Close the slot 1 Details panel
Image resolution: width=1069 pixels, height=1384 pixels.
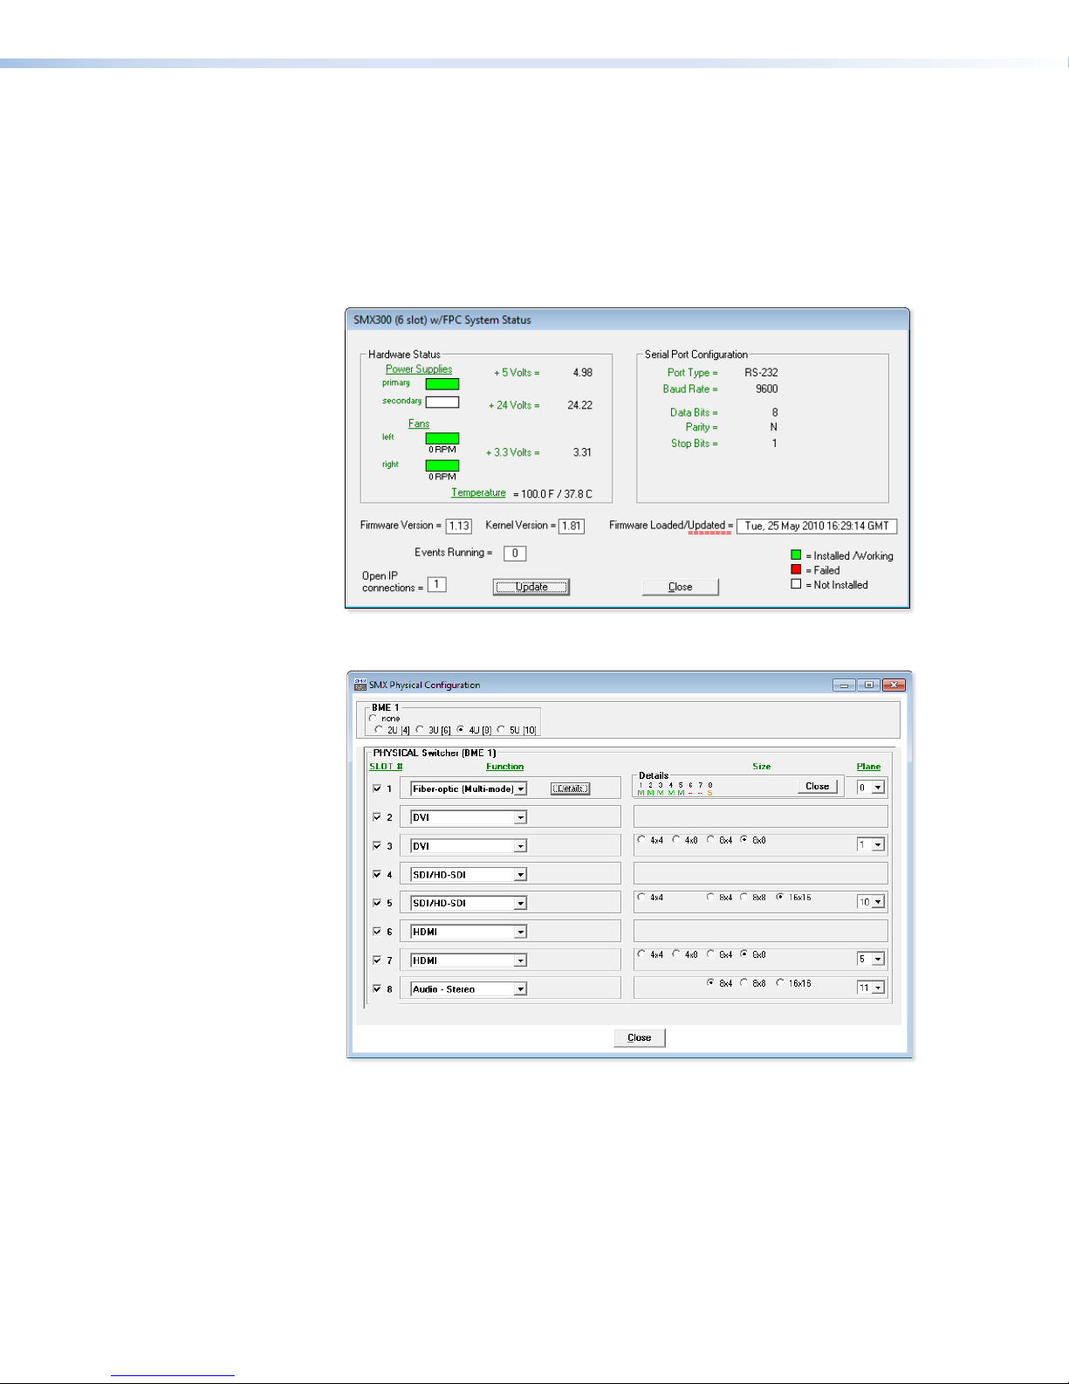[818, 786]
